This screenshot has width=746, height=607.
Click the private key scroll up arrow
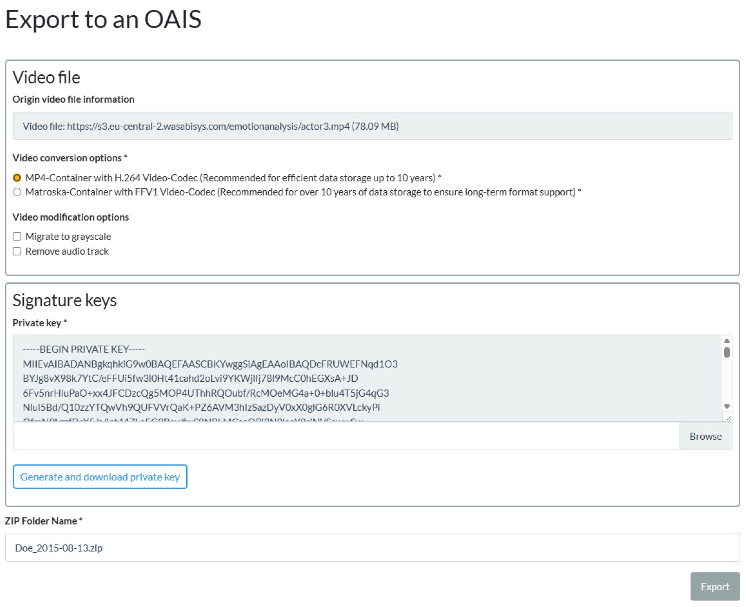[726, 341]
